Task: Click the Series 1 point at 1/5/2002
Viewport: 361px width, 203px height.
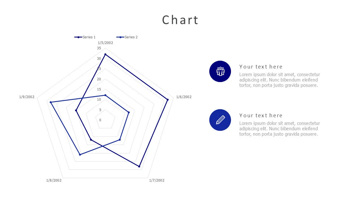Action: 105,54
